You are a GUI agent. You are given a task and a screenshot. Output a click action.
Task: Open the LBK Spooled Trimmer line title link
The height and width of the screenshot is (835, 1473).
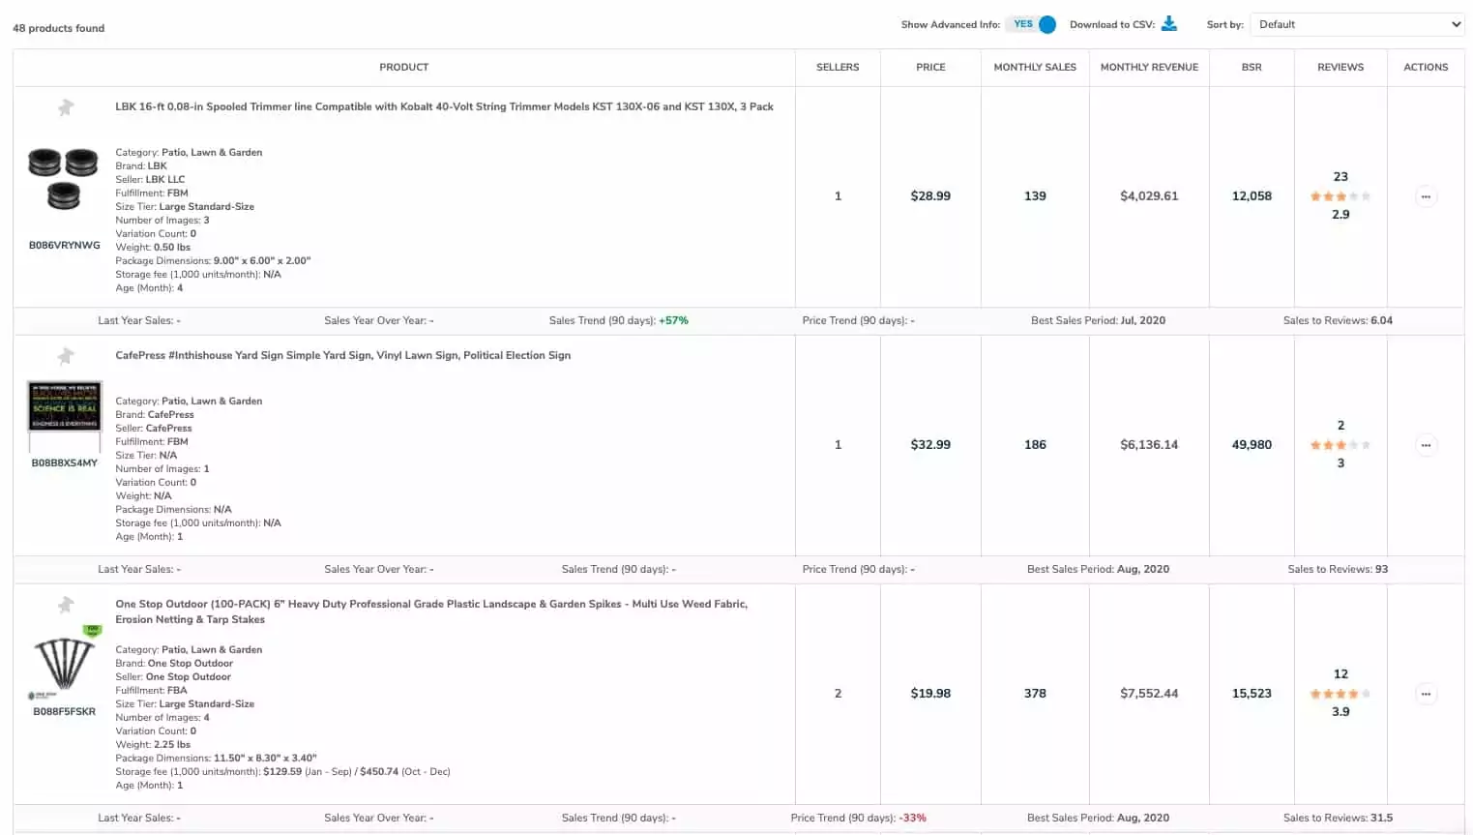[x=444, y=107]
